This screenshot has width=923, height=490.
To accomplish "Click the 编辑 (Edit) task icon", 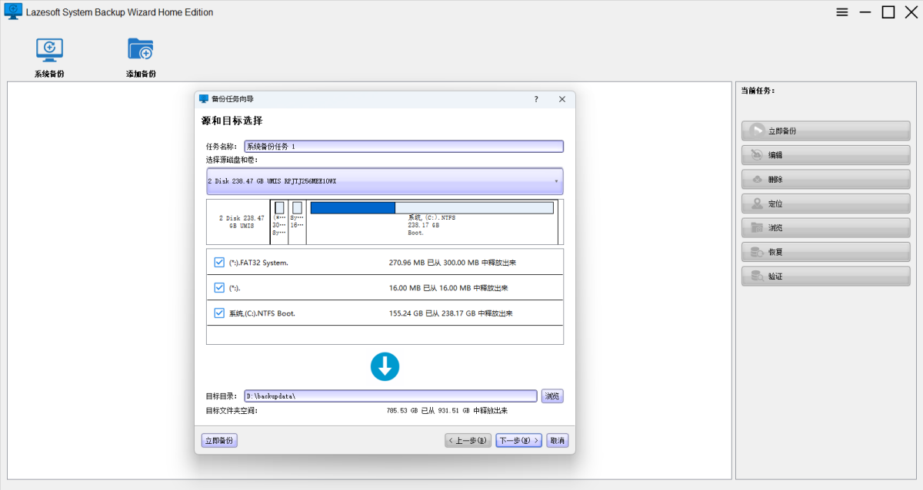I will pyautogui.click(x=757, y=155).
